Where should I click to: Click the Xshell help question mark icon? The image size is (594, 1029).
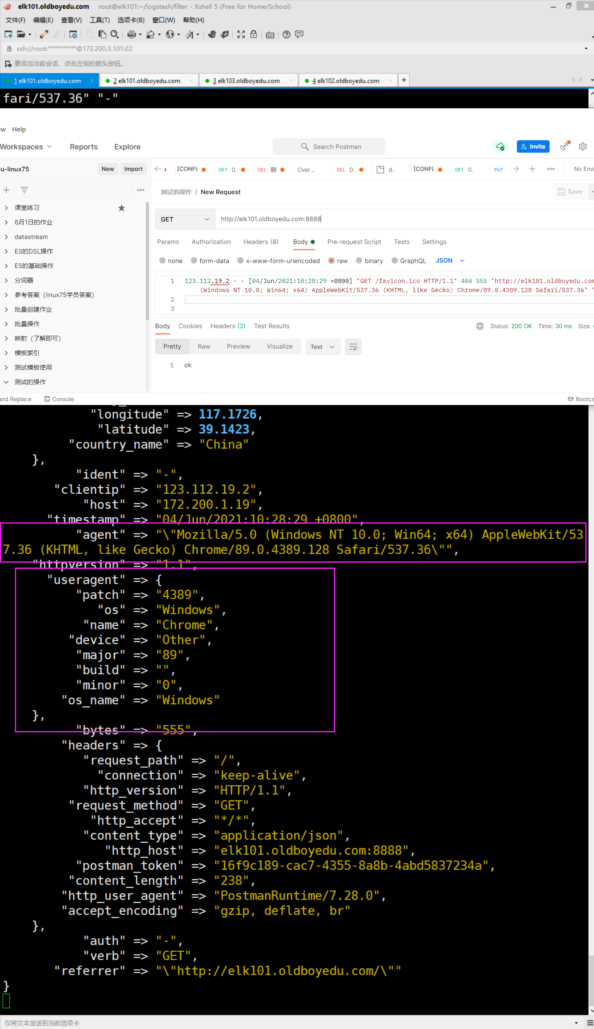(286, 34)
